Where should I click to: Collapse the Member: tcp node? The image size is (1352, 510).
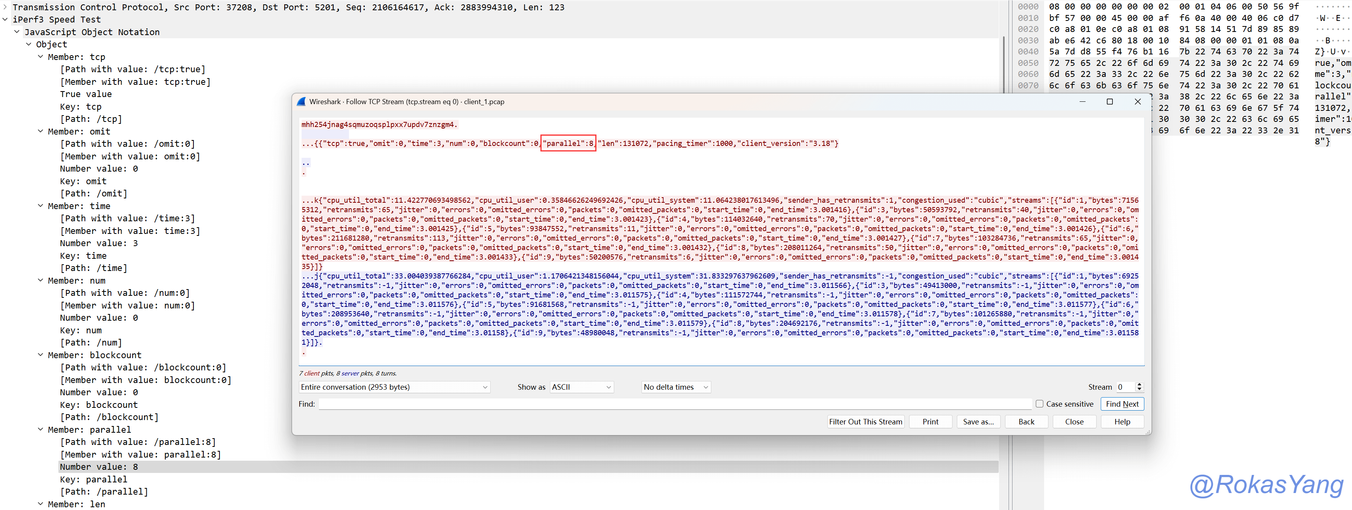coord(40,56)
